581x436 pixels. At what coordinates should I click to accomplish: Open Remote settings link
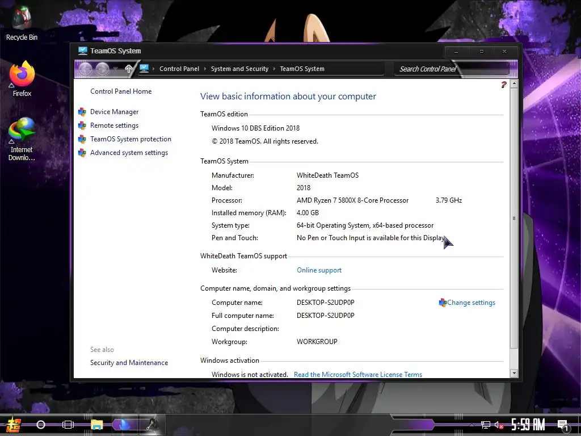[x=114, y=125]
